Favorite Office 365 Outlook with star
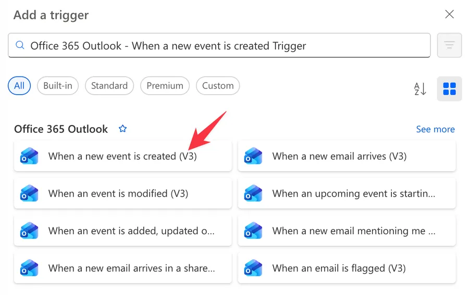Screen dimensions: 469x295 [123, 129]
